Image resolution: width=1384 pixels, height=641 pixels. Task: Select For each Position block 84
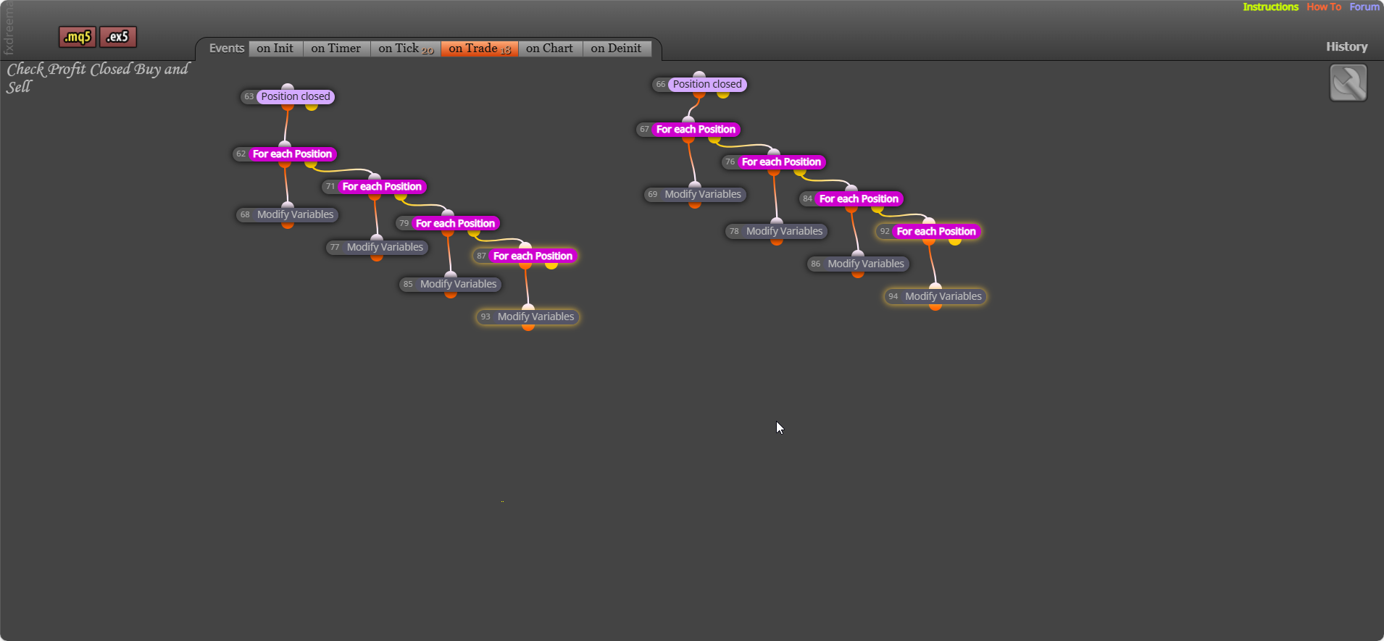(x=851, y=199)
